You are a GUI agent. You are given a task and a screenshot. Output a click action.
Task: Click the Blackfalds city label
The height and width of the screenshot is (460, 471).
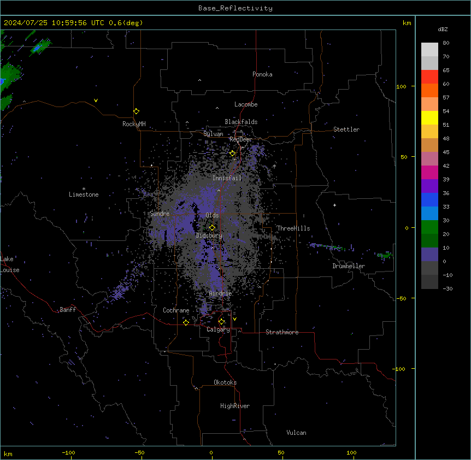point(241,122)
